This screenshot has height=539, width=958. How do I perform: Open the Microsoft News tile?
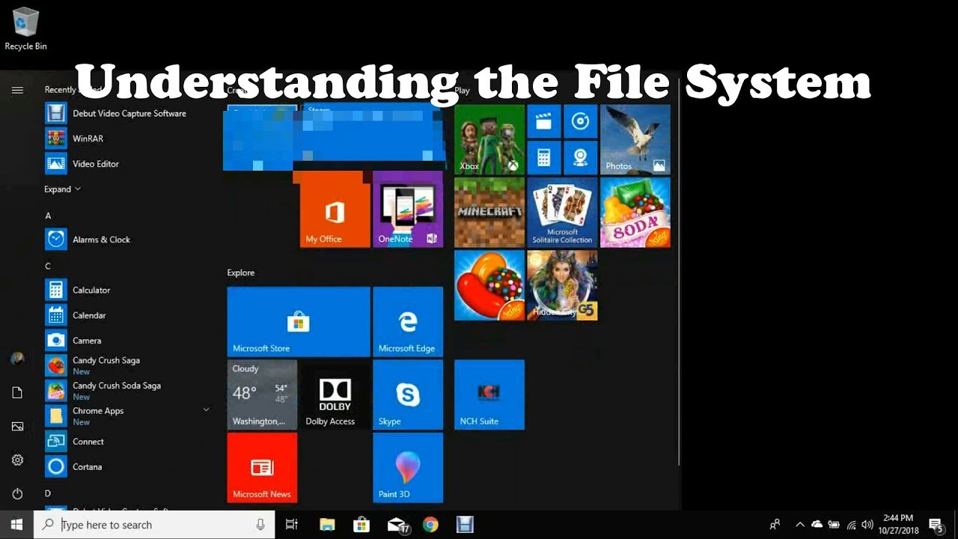pyautogui.click(x=262, y=468)
